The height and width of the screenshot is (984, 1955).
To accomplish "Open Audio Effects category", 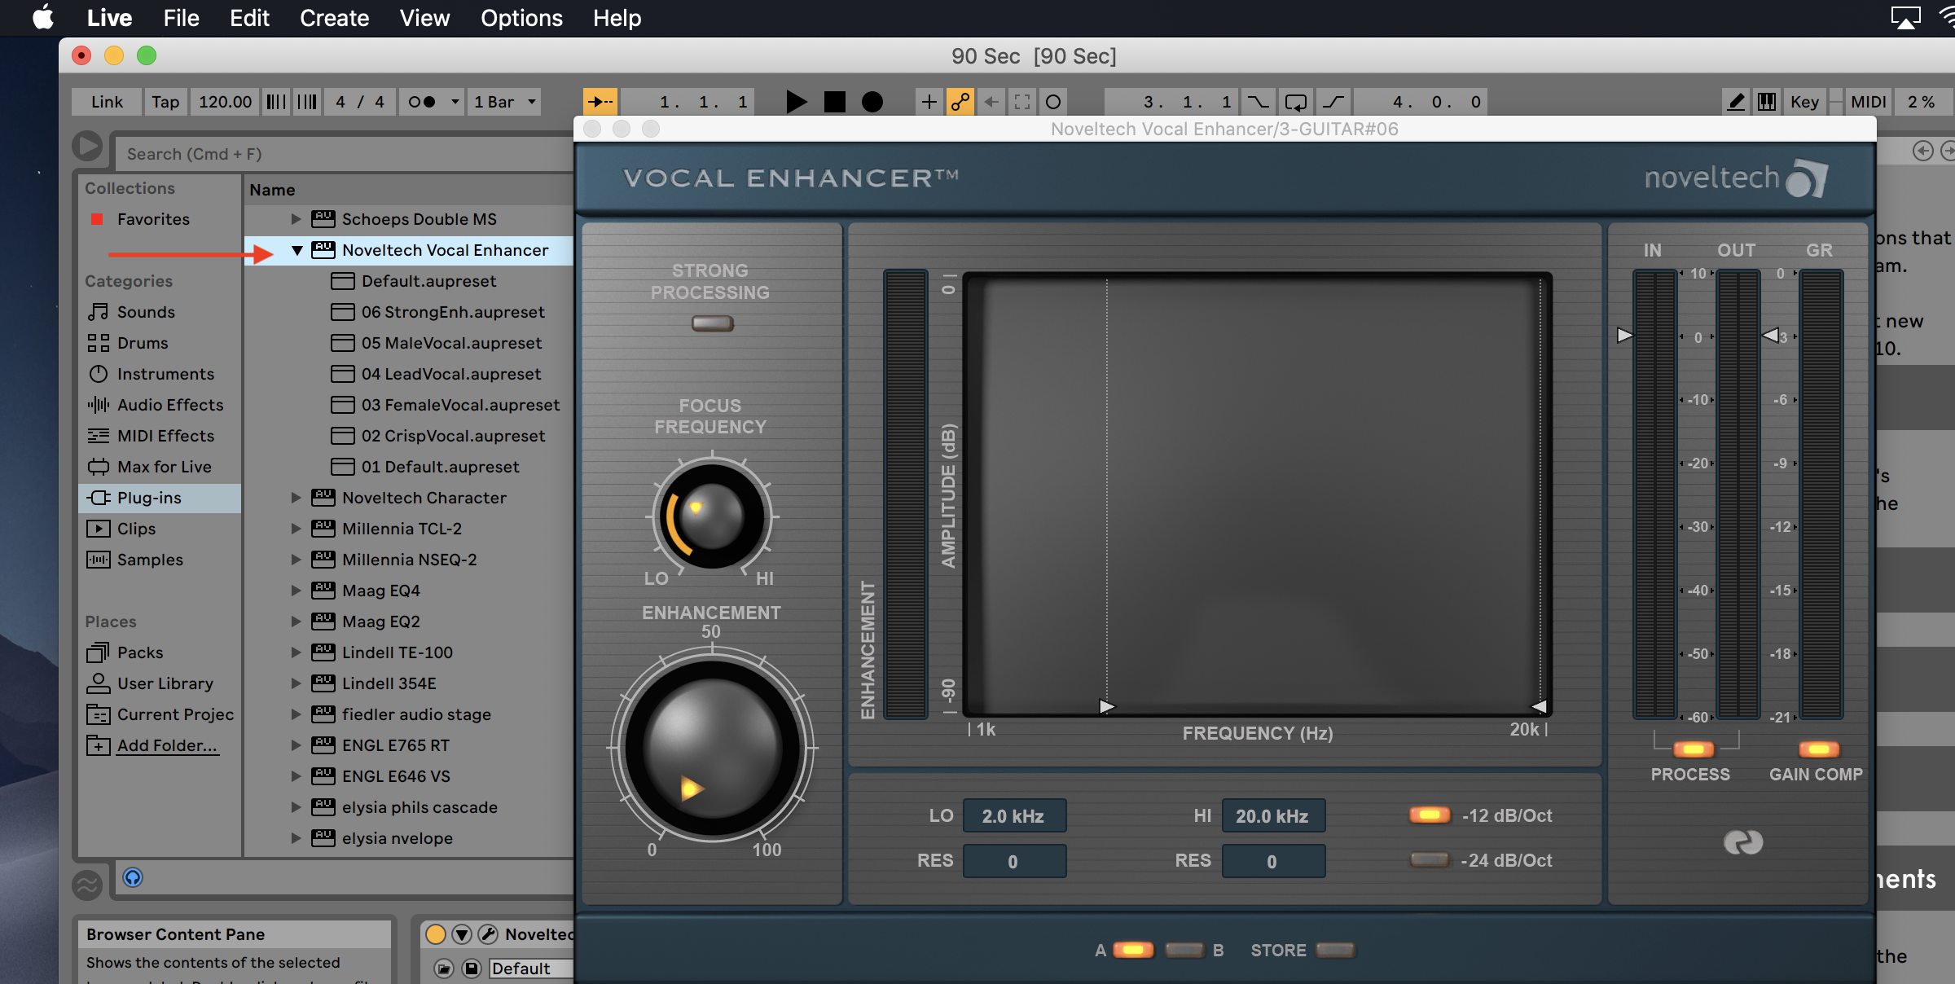I will 170,405.
